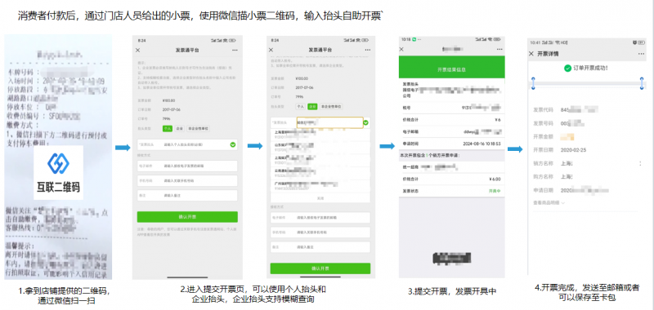This screenshot has height=310, width=654.
Task: Tap the 互联二维码 QR code logo on the receipt
Action: click(x=58, y=173)
